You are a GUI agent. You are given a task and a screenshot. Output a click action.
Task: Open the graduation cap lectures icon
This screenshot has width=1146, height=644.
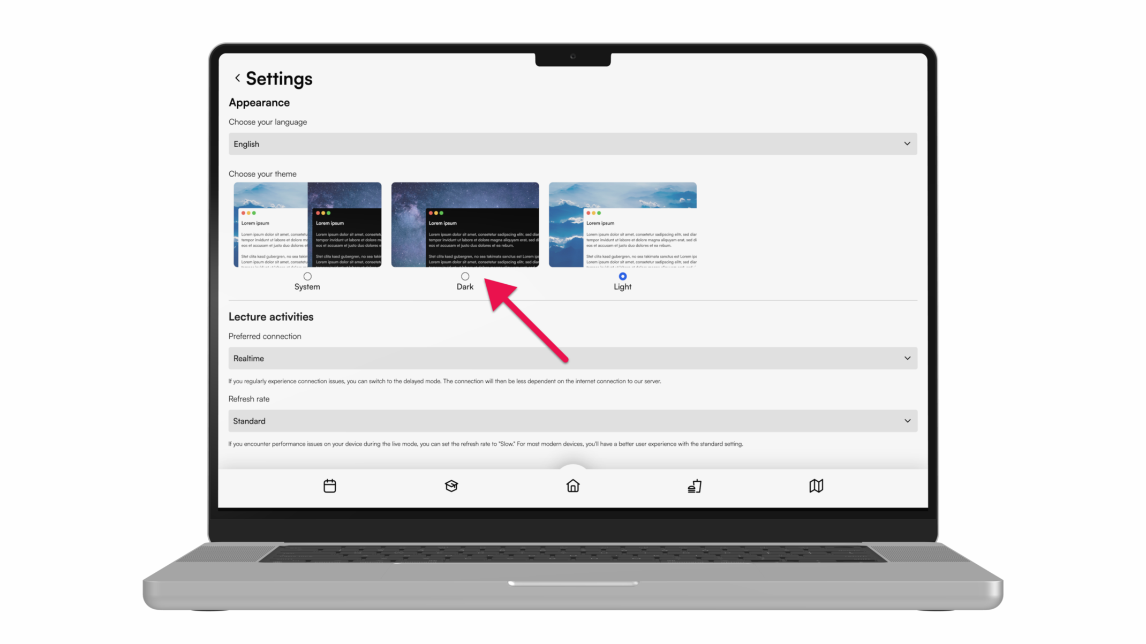point(451,486)
